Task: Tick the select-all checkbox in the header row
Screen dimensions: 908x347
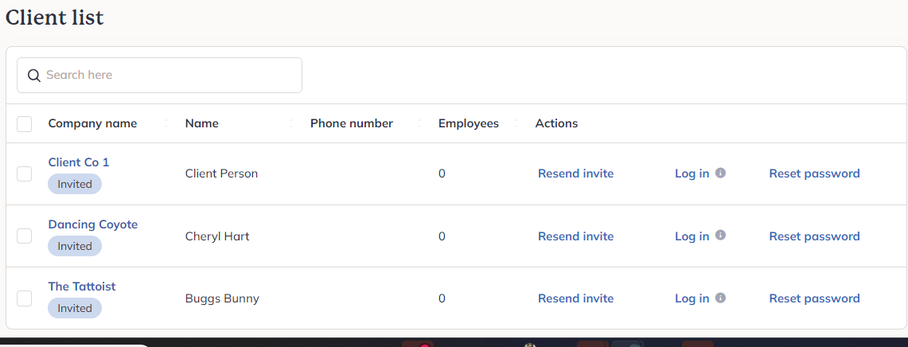Action: point(25,124)
